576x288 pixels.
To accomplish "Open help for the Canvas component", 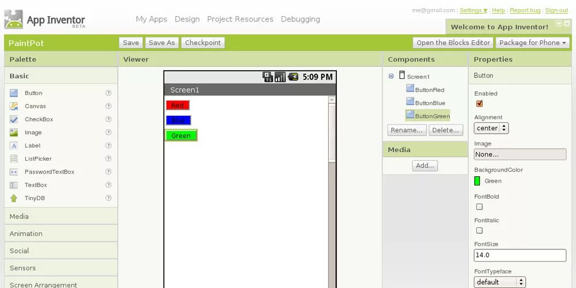I will pyautogui.click(x=108, y=106).
